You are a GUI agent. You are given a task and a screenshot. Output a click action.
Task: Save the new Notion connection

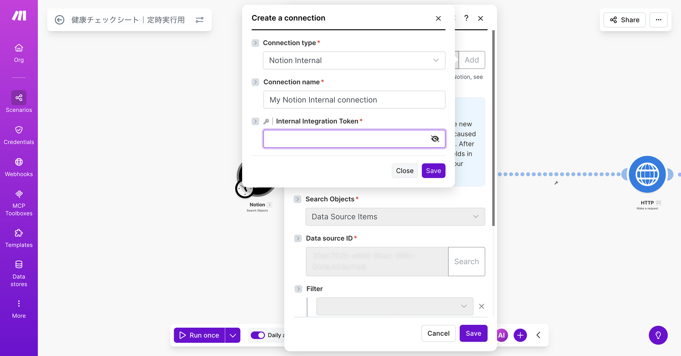[433, 171]
